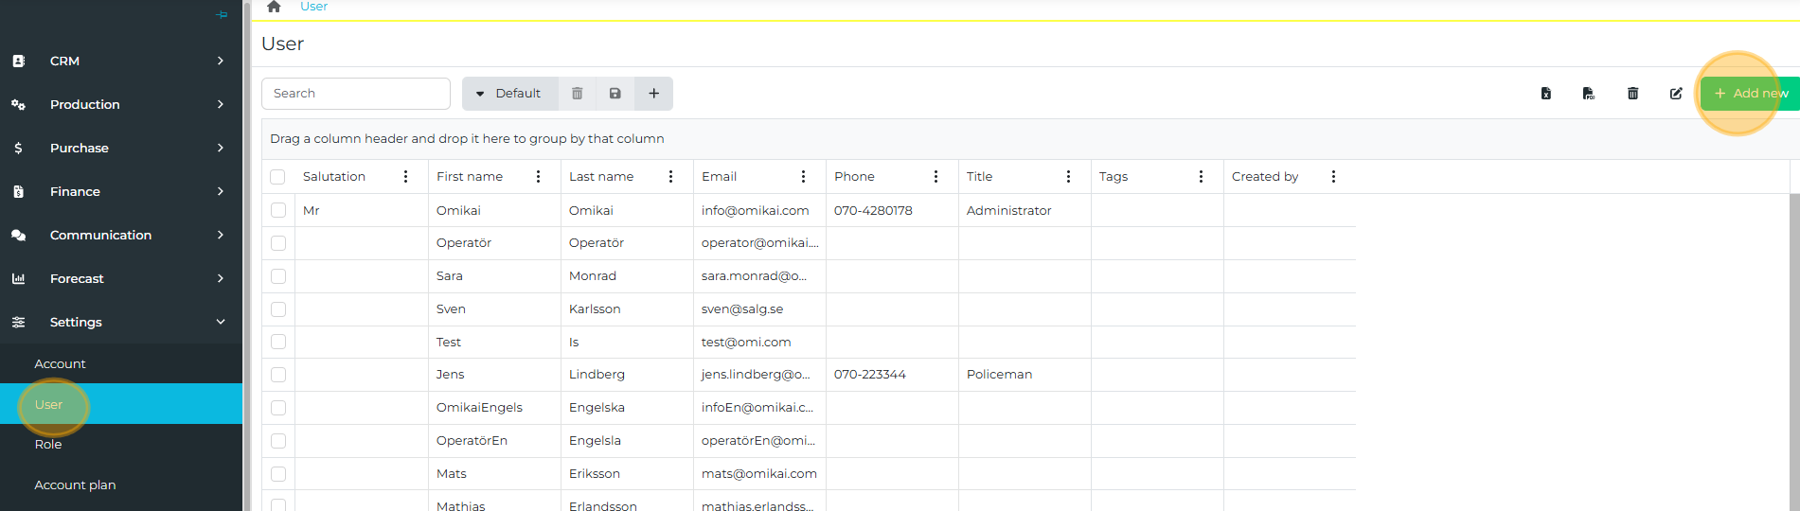Click the edit pencil icon
This screenshot has height=511, width=1800.
pos(1676,94)
